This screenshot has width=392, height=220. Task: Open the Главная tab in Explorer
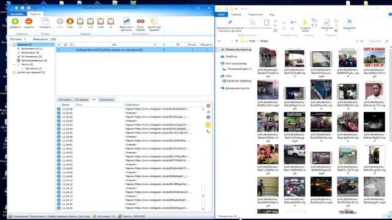(236, 15)
